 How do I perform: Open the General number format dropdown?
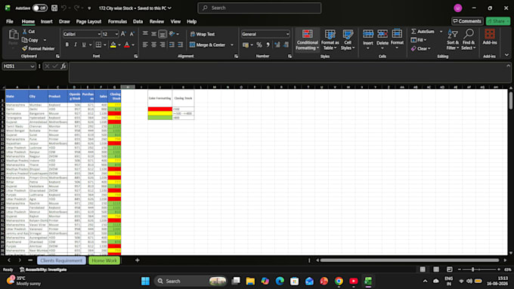(x=287, y=34)
